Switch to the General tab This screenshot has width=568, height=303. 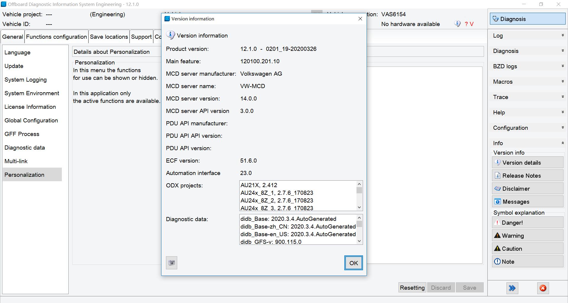[12, 37]
